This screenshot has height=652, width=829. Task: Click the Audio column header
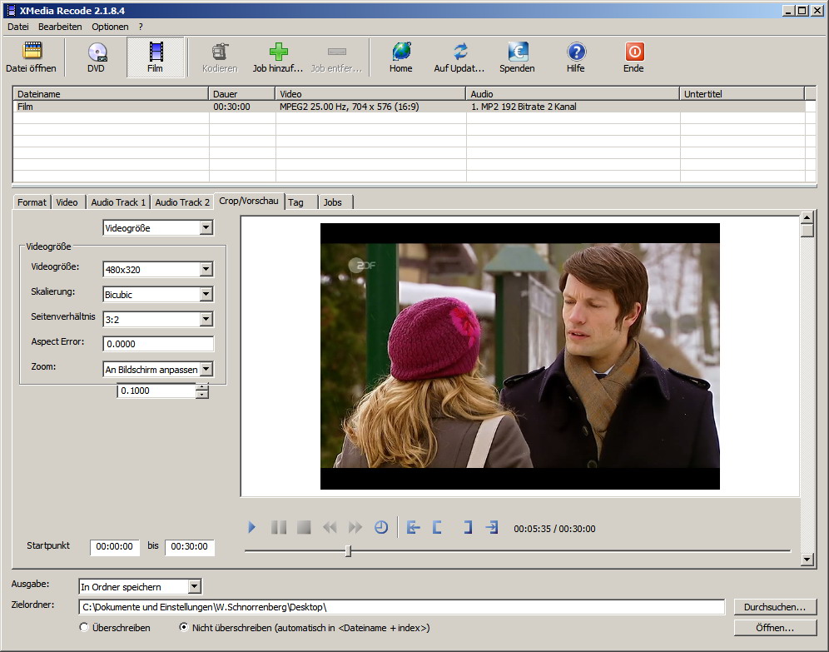tap(573, 93)
